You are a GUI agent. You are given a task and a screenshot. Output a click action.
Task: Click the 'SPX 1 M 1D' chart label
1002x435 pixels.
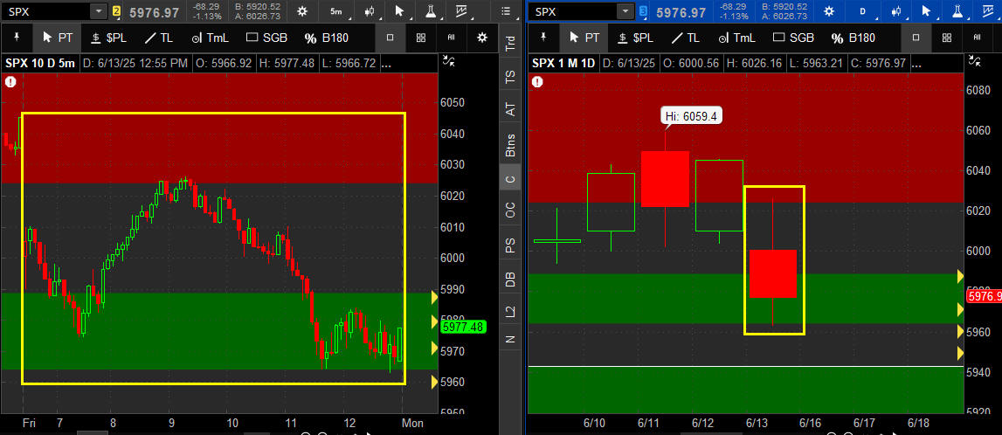pyautogui.click(x=563, y=63)
